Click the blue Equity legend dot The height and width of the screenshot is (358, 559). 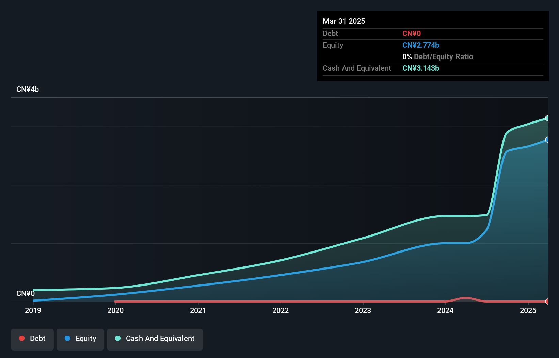pos(67,338)
